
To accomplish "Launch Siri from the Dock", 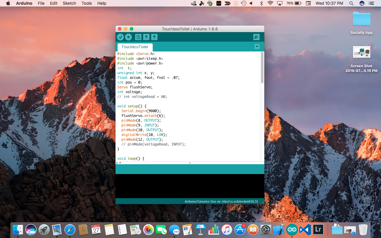I will click(x=31, y=229).
